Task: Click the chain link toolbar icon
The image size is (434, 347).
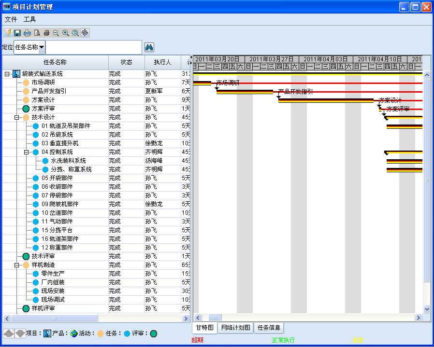Action: point(85,33)
